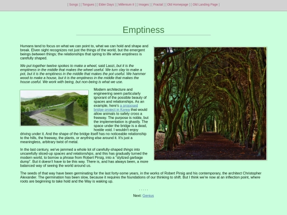Go to the Tongues page
Viewport: 287px width, 215px height.
[x=88, y=5]
